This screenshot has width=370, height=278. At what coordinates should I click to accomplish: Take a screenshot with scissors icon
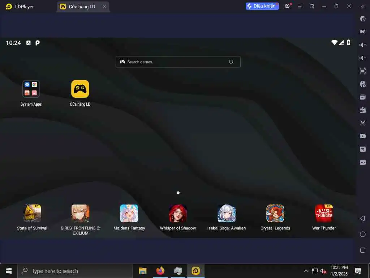[x=363, y=123]
